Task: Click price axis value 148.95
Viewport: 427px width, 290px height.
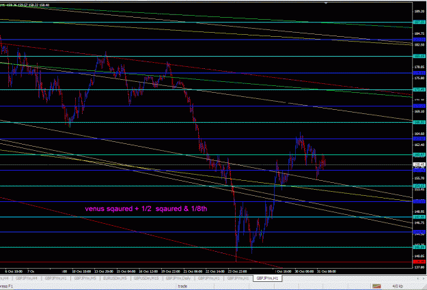Action: click(x=419, y=212)
